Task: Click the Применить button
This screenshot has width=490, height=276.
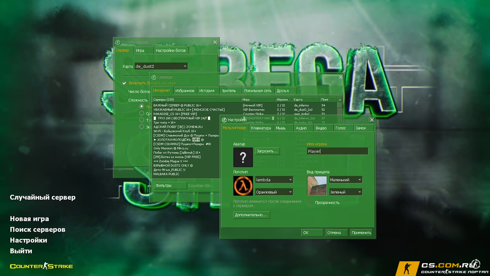Action: 362,232
